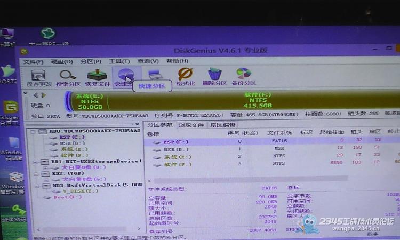Select 系统 (E:) in the disk tree

pos(74,149)
